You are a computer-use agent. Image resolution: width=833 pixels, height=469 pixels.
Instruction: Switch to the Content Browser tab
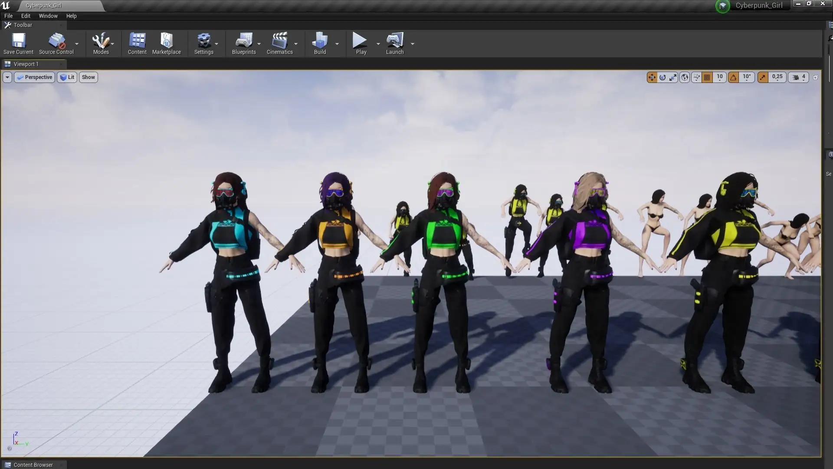click(33, 465)
